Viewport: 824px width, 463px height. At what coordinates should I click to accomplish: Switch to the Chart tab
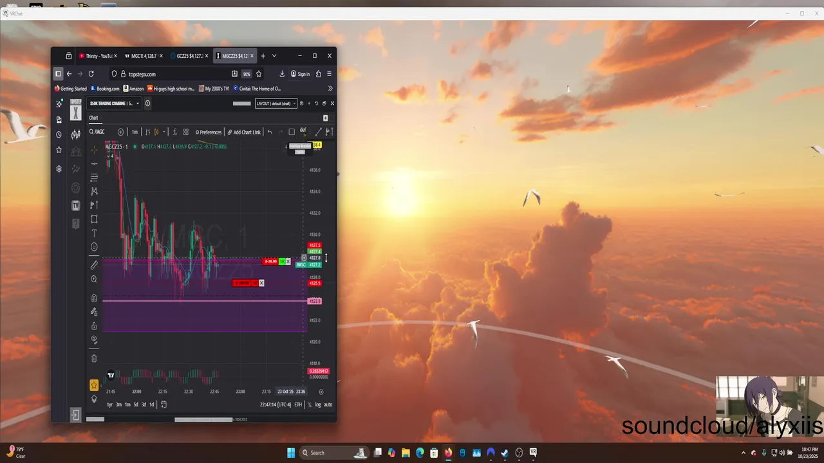pyautogui.click(x=94, y=118)
